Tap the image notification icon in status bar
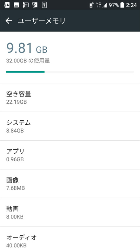 (16, 5)
